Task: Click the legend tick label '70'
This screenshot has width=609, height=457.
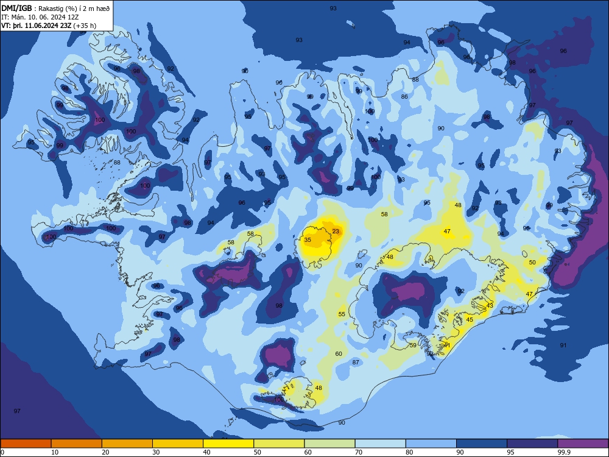Action: 359,452
